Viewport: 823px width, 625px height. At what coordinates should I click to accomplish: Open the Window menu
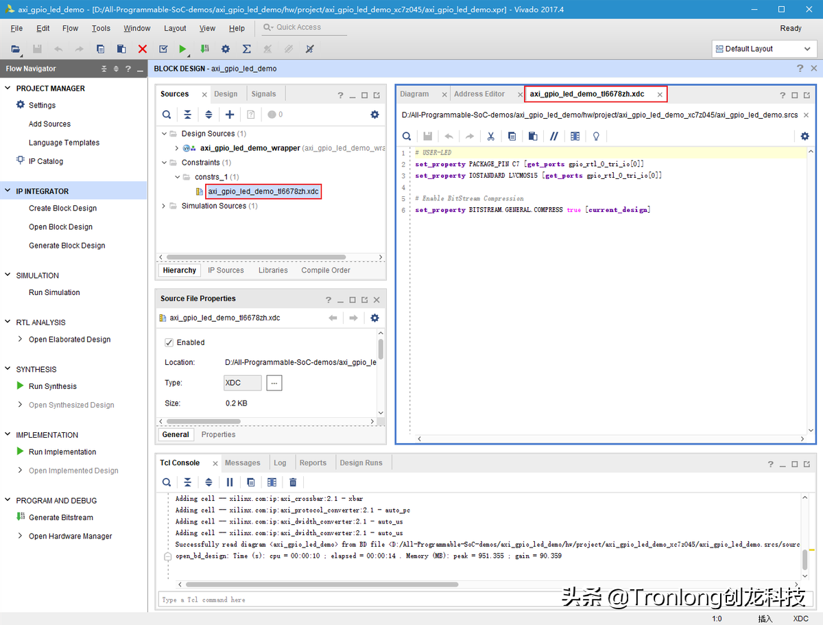(137, 28)
